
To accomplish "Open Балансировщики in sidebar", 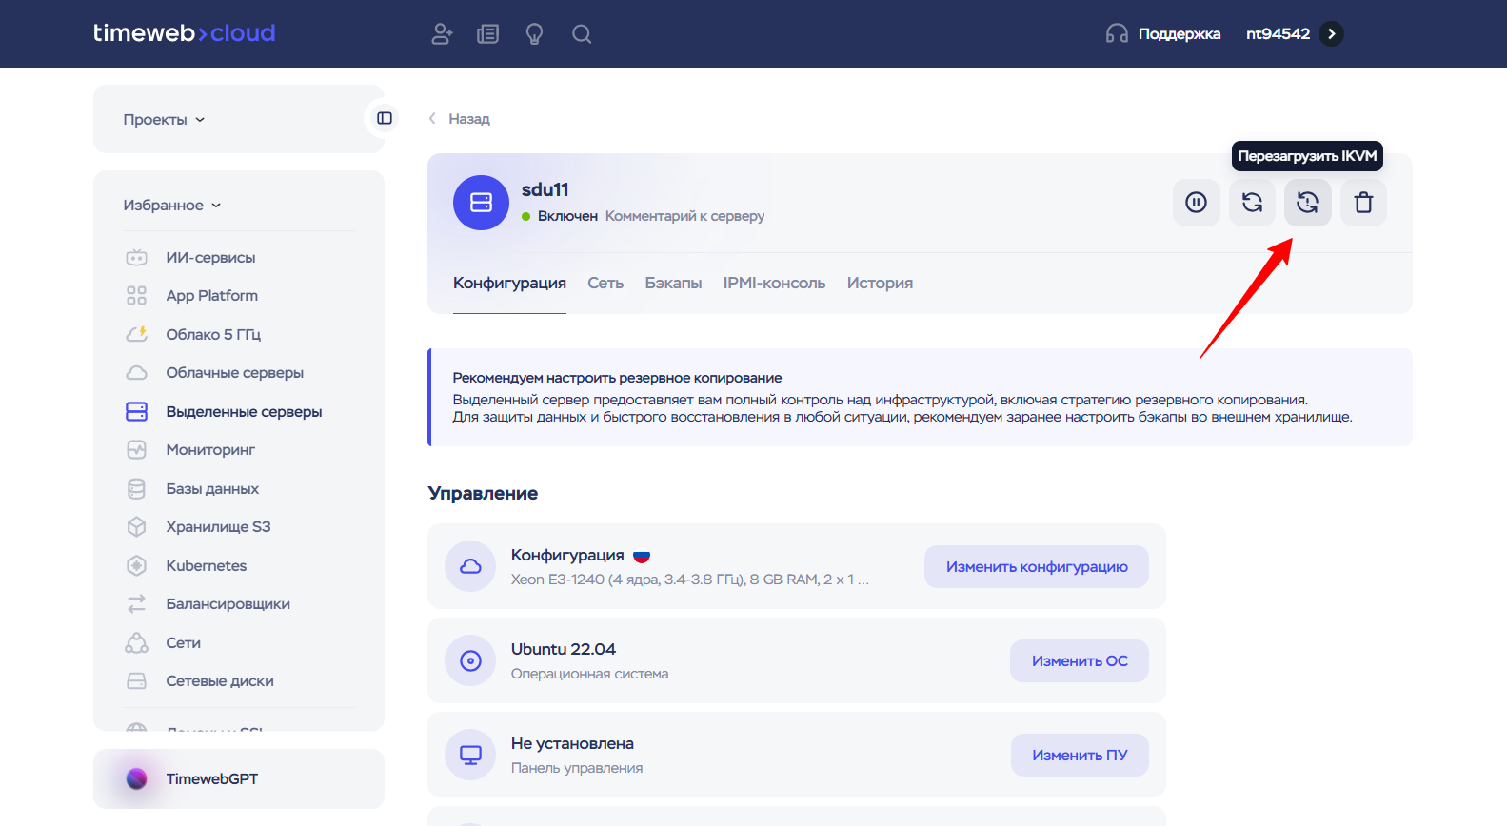I will click(x=228, y=603).
